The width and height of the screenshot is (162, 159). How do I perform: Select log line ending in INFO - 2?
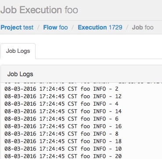[x=61, y=89]
